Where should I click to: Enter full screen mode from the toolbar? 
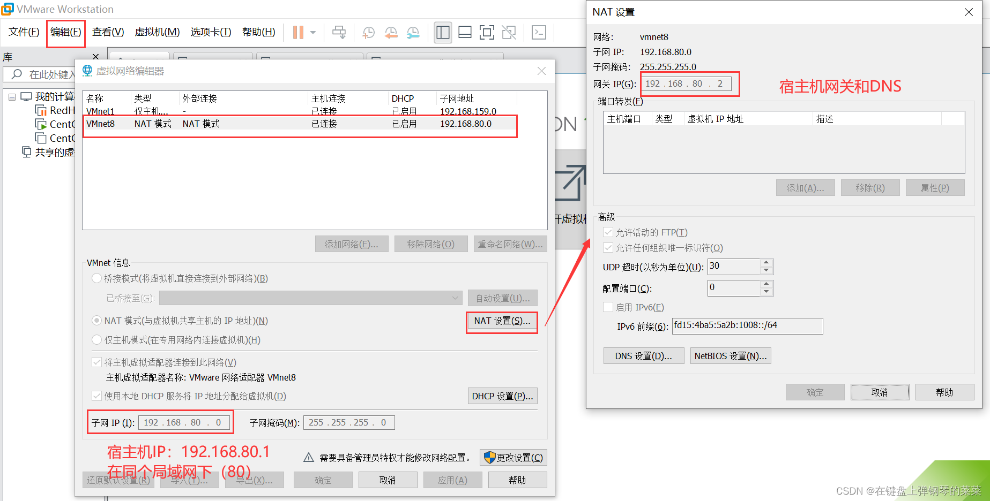click(487, 33)
